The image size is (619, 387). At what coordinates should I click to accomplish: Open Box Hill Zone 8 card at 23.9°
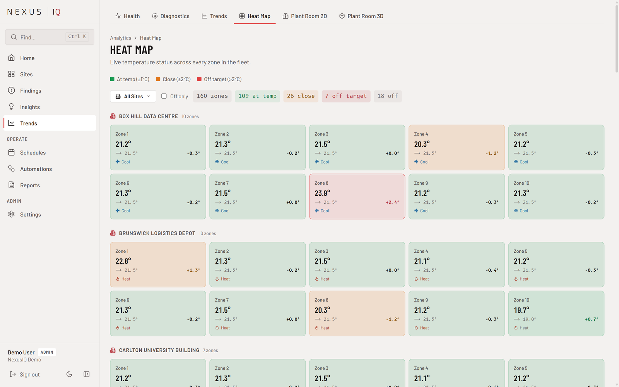[357, 197]
